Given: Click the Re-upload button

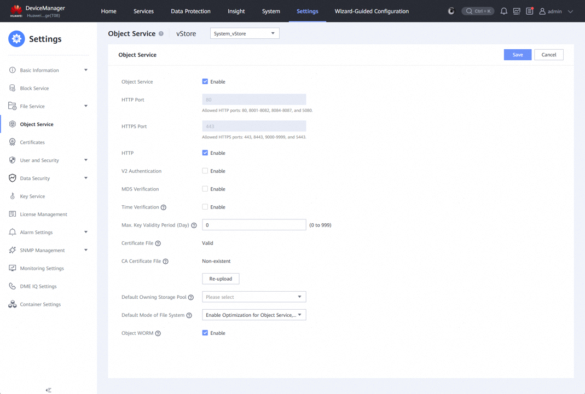Looking at the screenshot, I should coord(221,279).
